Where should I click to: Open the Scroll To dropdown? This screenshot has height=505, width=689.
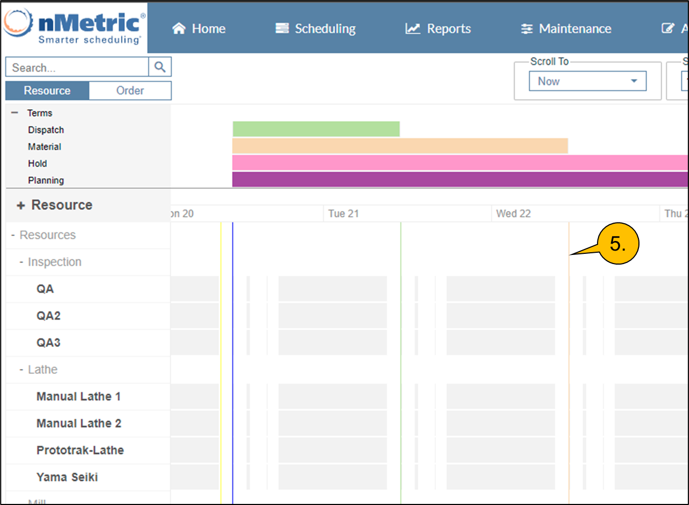coord(587,81)
